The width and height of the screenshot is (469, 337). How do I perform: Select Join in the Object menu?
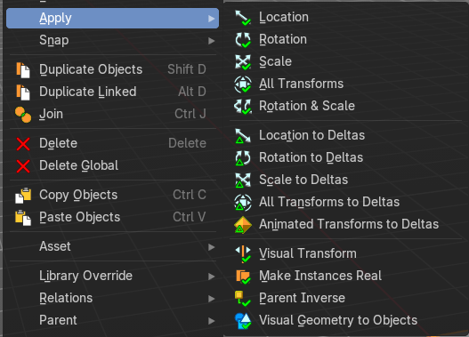[x=112, y=114]
